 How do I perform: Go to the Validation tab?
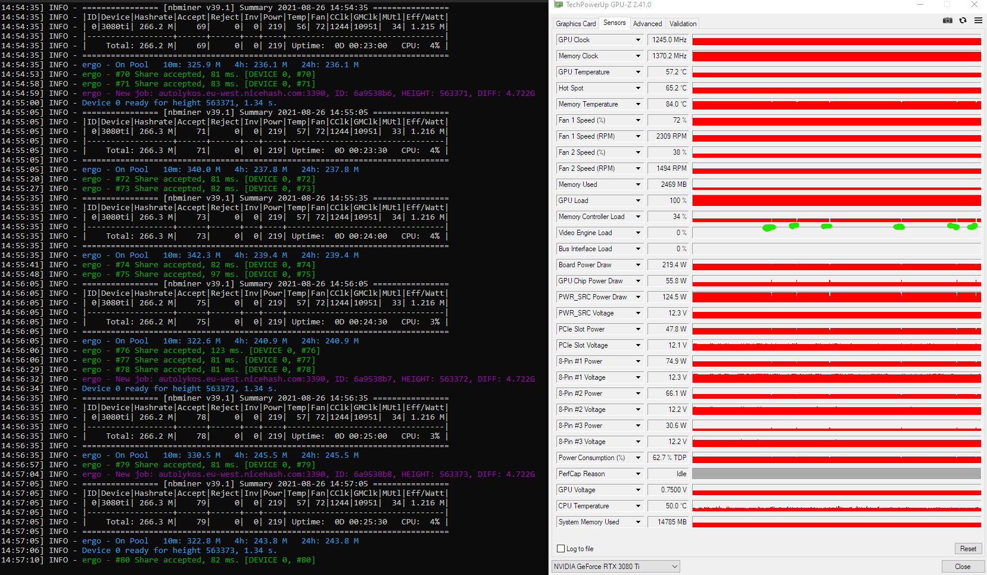tap(683, 24)
